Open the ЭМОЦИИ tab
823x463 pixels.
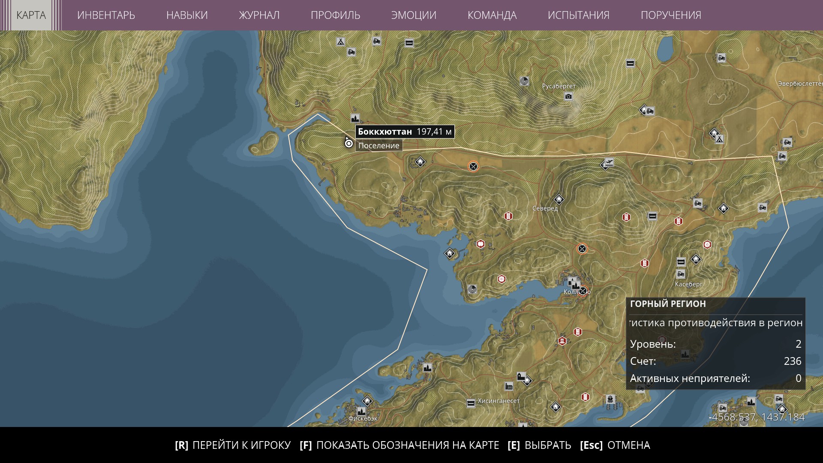click(x=414, y=15)
